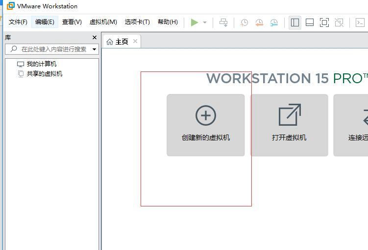Switch to the 主页 tab
The width and height of the screenshot is (368, 250).
coord(122,42)
